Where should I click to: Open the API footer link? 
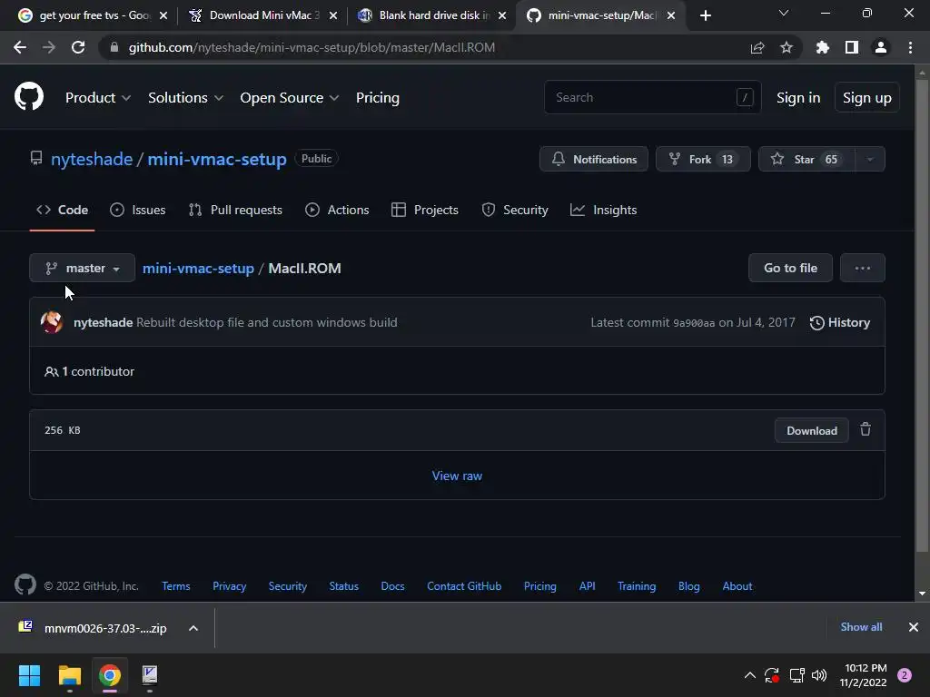point(588,586)
